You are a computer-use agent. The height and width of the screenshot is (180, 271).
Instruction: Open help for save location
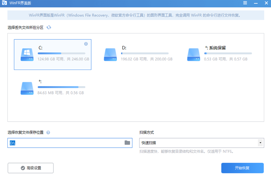point(48,132)
